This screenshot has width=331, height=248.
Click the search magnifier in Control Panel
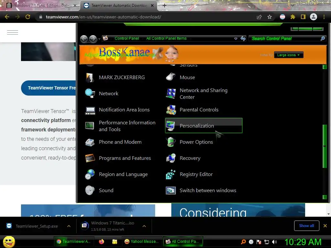point(323,38)
